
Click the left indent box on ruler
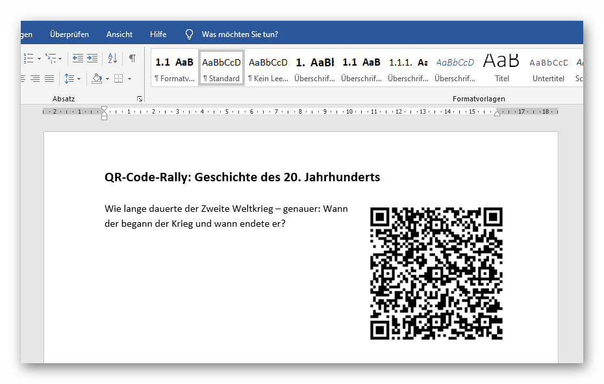(104, 118)
